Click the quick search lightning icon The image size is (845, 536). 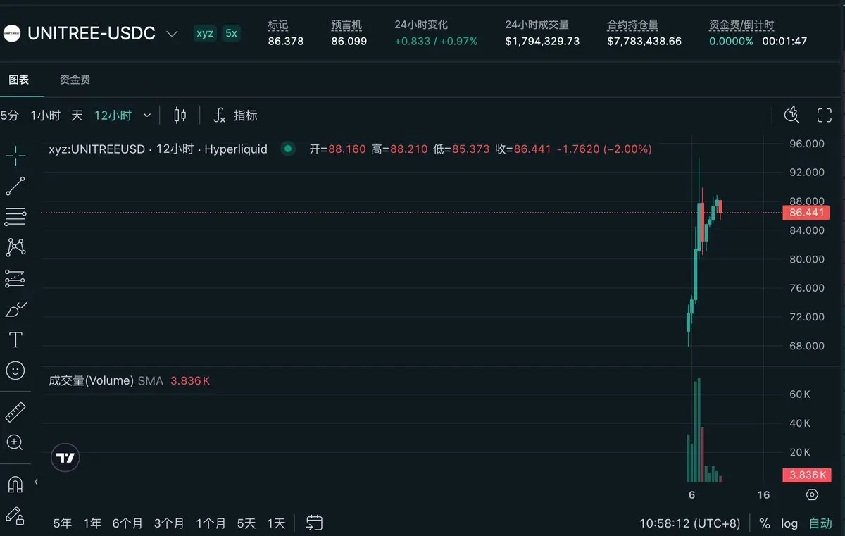point(792,116)
